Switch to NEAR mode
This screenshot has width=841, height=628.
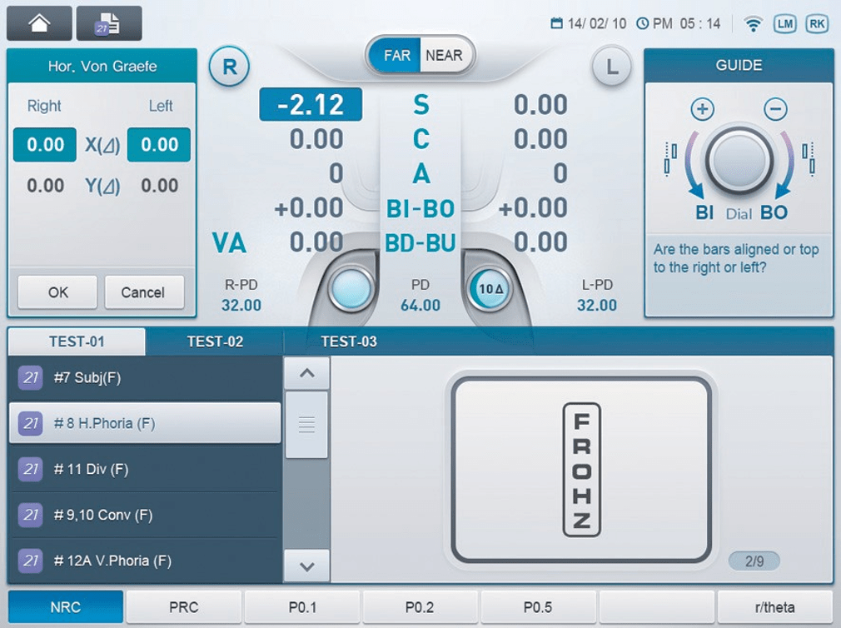(x=444, y=56)
